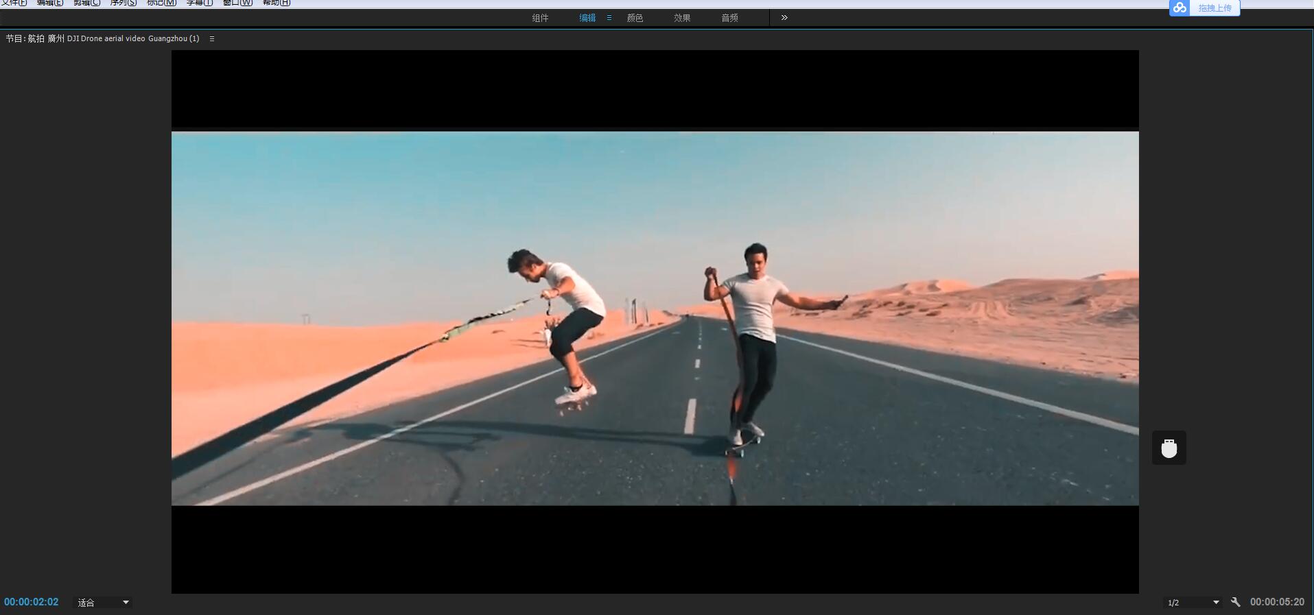This screenshot has height=615, width=1314.
Task: Open the 编辑 workspace menu icon
Action: 609,18
